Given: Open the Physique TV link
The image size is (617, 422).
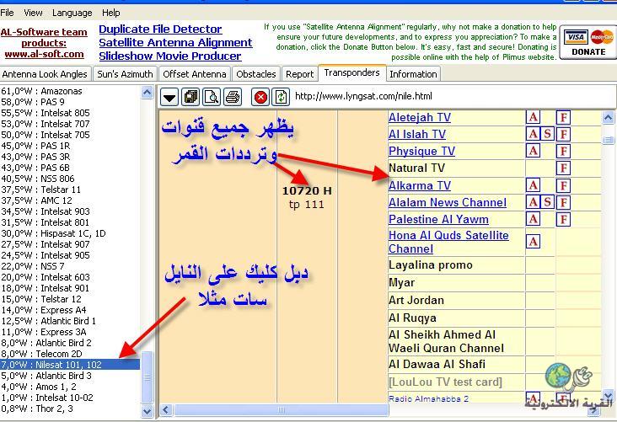Looking at the screenshot, I should 421,151.
